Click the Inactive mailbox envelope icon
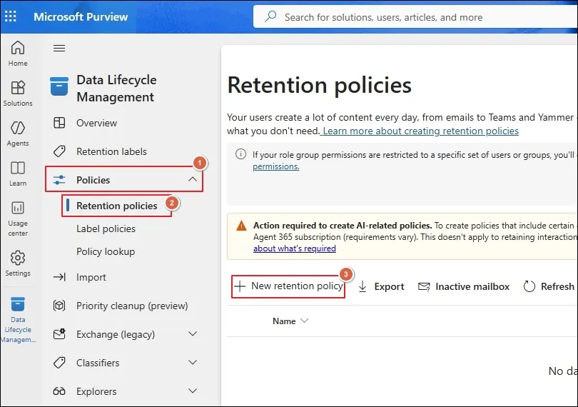This screenshot has height=407, width=578. [424, 286]
